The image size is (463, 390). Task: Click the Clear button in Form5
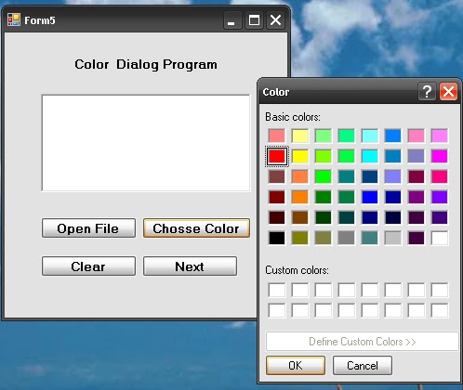[x=88, y=266]
